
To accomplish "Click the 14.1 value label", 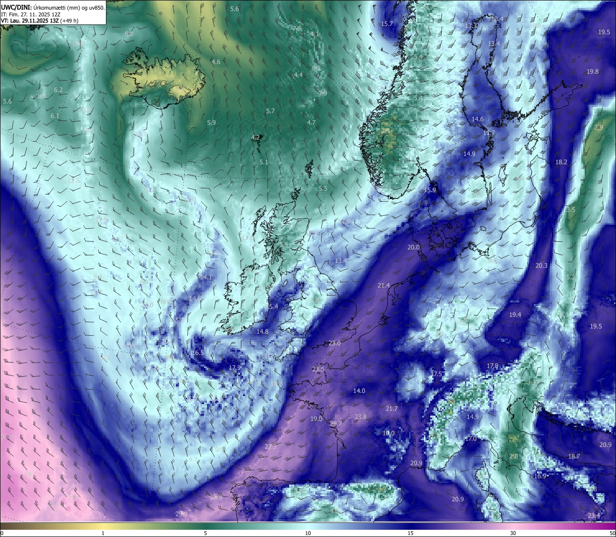I will (206, 277).
